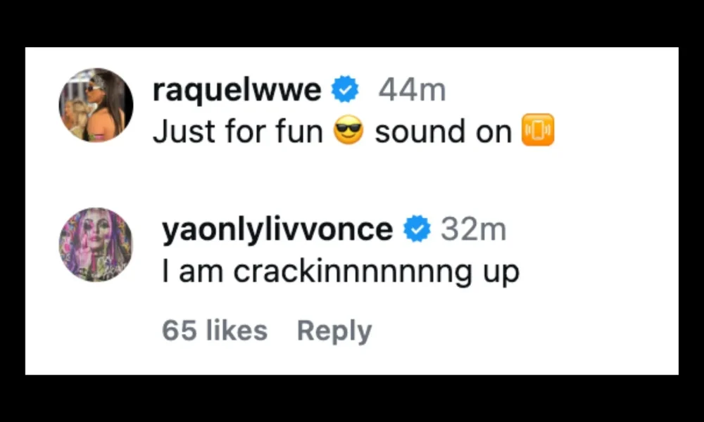The image size is (704, 422).
Task: Click the sunglasses face emoji
Action: click(x=348, y=131)
